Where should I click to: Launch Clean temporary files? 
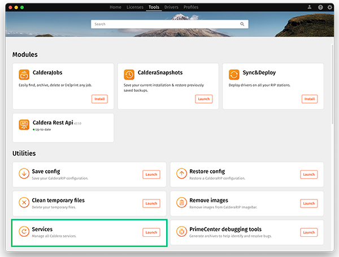click(x=151, y=203)
